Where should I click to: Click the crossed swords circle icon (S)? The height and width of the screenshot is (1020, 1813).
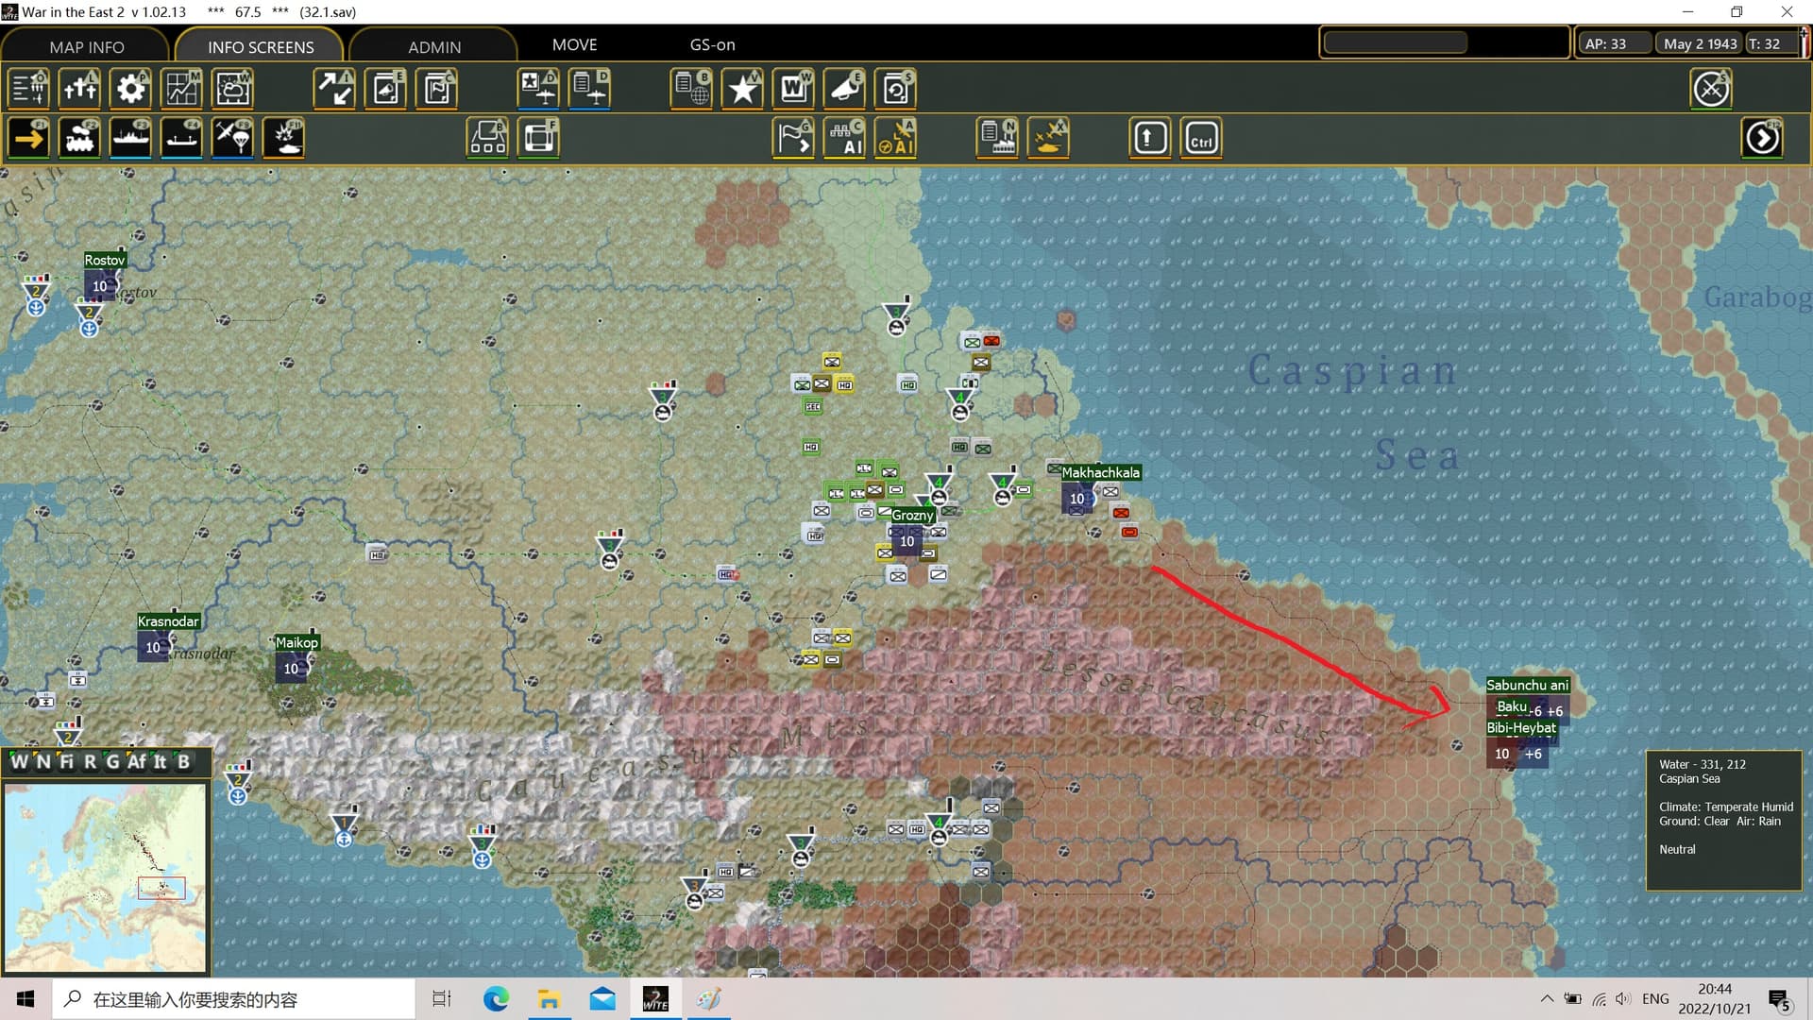1711,89
